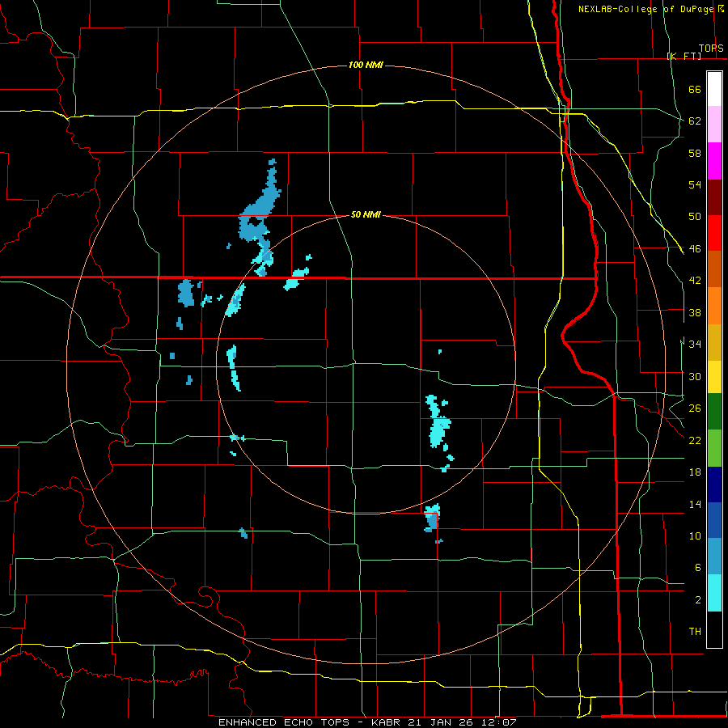Select the dark green legend band
The width and height of the screenshot is (728, 728).
714,412
